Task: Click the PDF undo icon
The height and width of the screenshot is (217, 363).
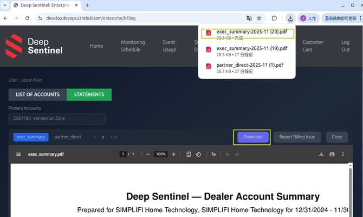Action: pyautogui.click(x=228, y=154)
